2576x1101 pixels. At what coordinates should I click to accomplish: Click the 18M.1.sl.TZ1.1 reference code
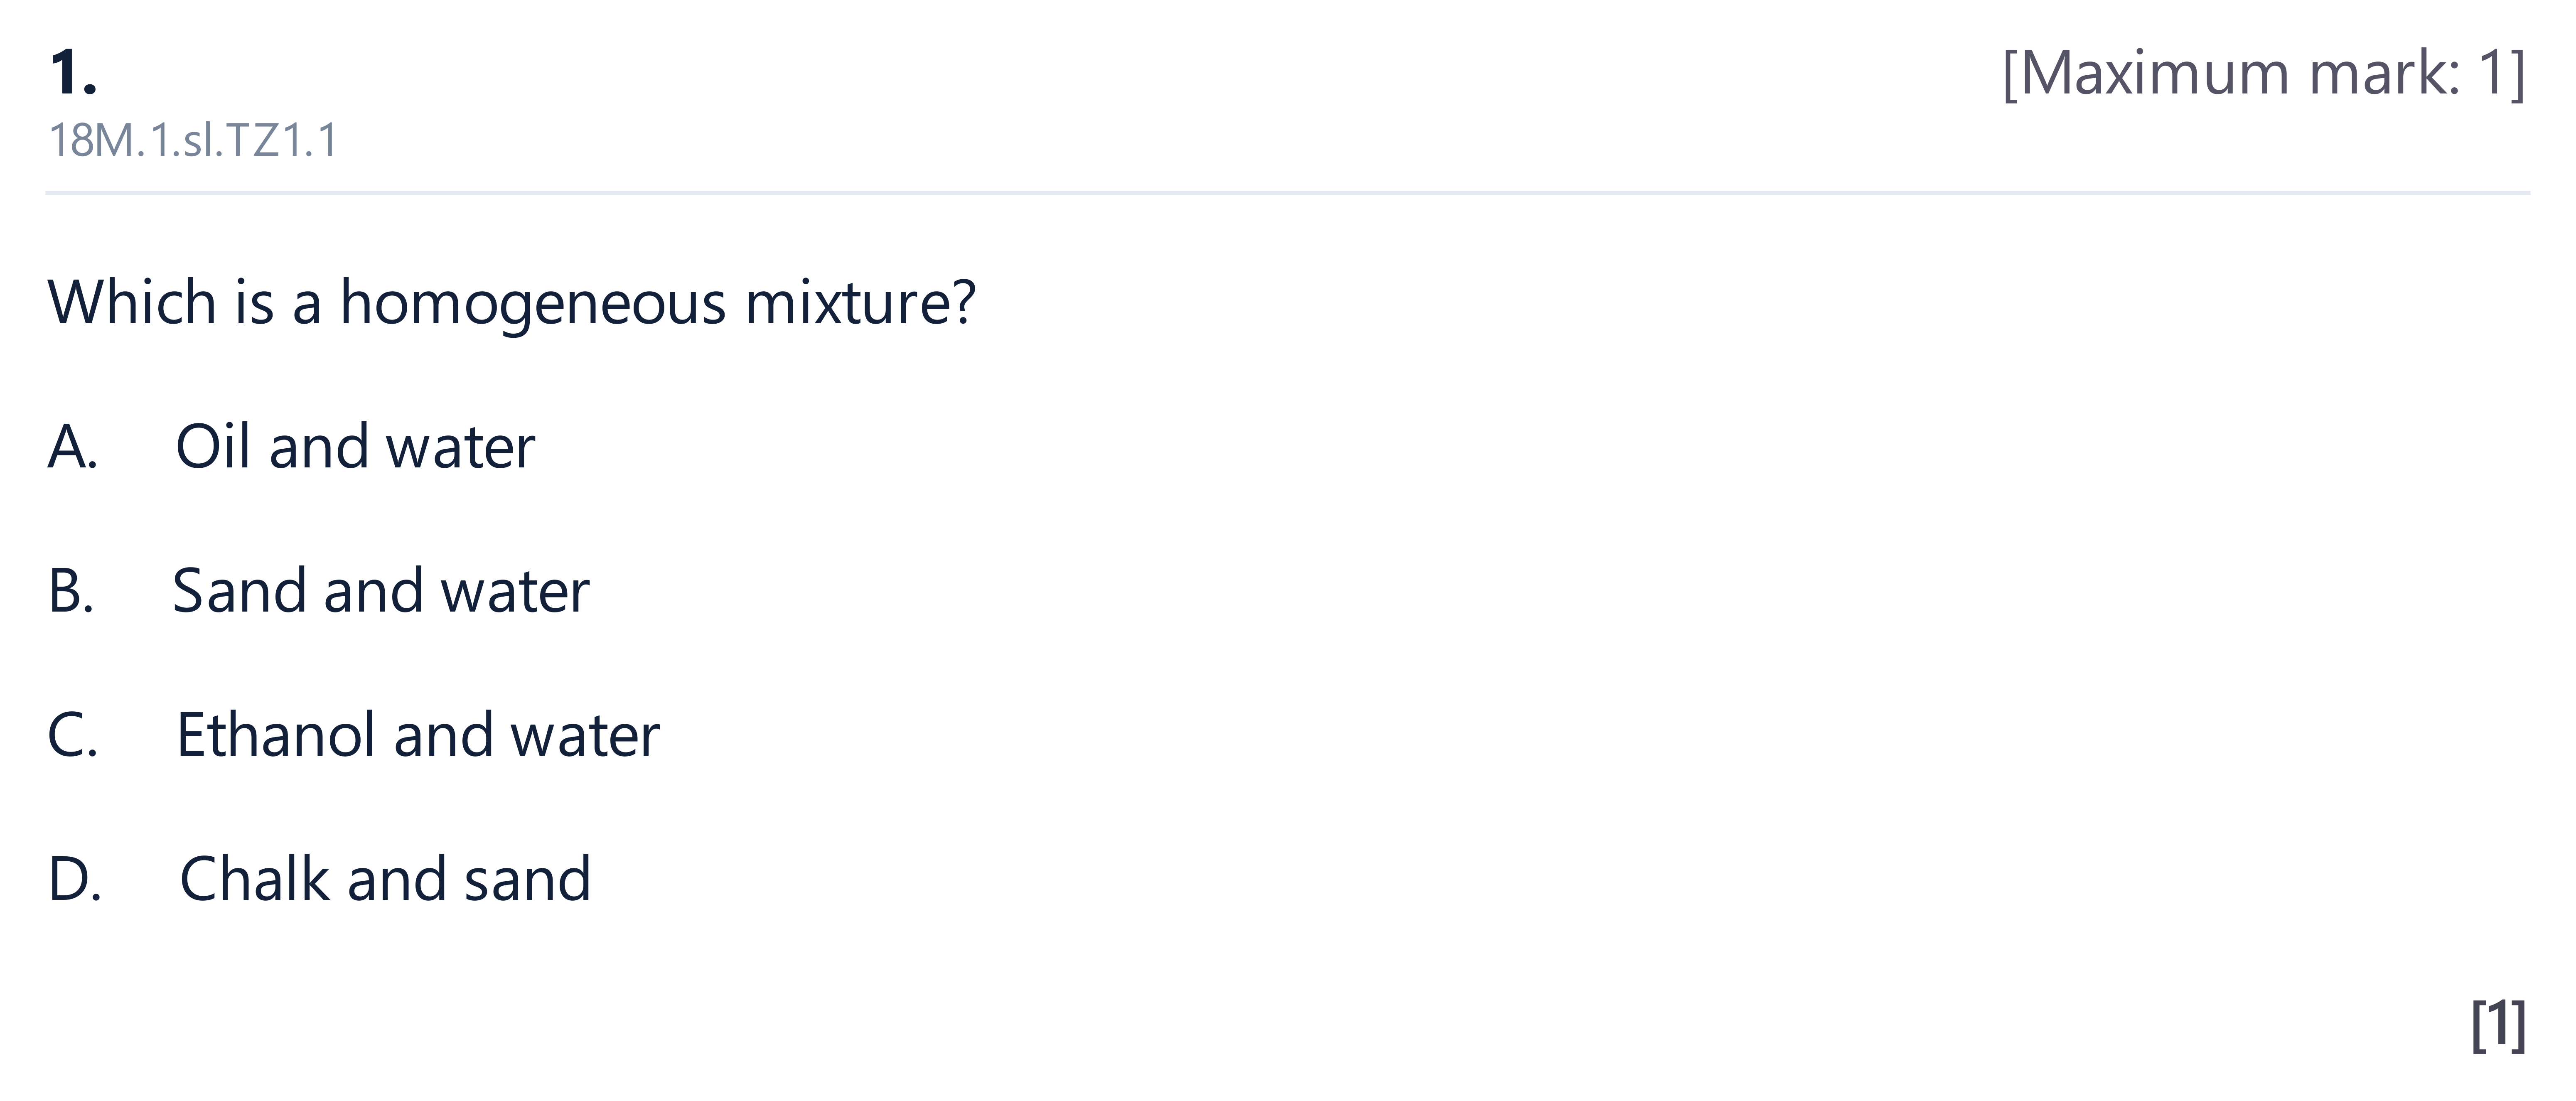(193, 140)
